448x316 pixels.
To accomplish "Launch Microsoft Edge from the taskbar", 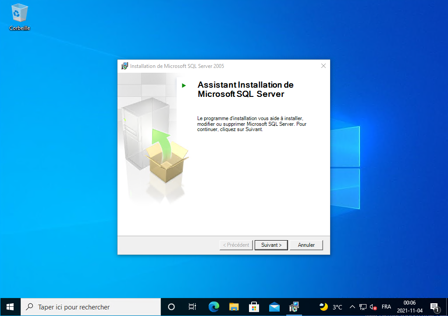I will (x=213, y=307).
